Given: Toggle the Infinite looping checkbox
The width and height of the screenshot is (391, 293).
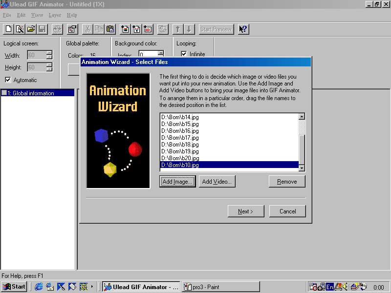Looking at the screenshot, I should click(184, 54).
